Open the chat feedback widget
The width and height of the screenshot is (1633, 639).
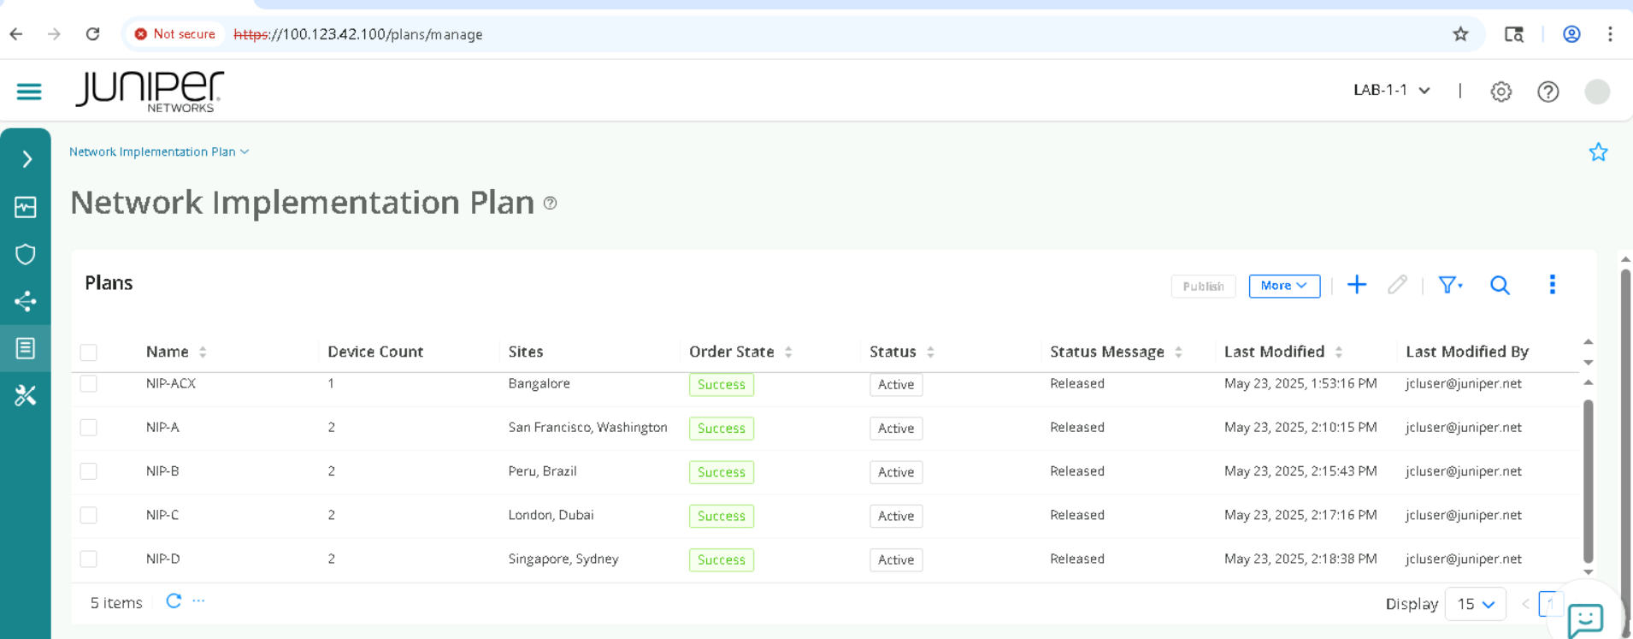(x=1585, y=618)
